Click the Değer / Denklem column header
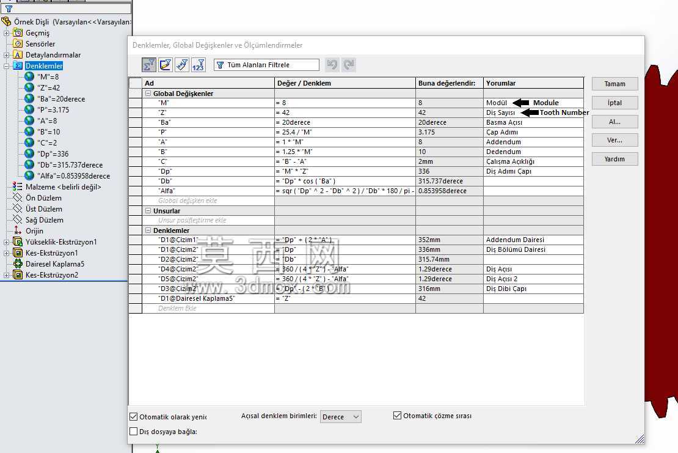Screen dimensions: 678x453 pyautogui.click(x=345, y=83)
